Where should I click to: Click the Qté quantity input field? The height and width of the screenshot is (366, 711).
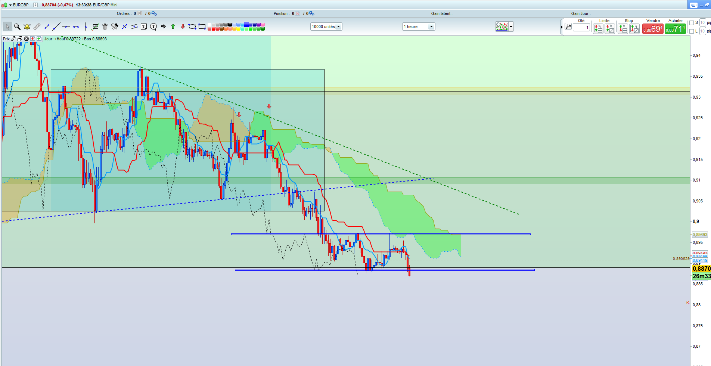tap(581, 27)
